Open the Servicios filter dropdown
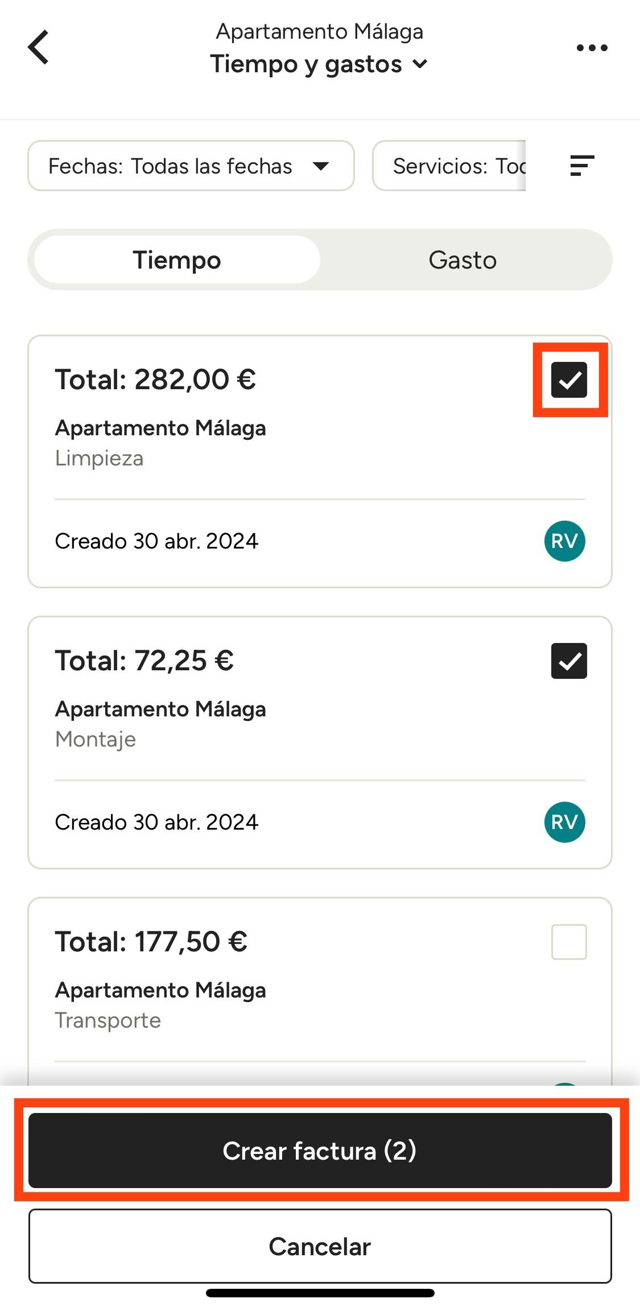This screenshot has height=1311, width=640. tap(449, 166)
